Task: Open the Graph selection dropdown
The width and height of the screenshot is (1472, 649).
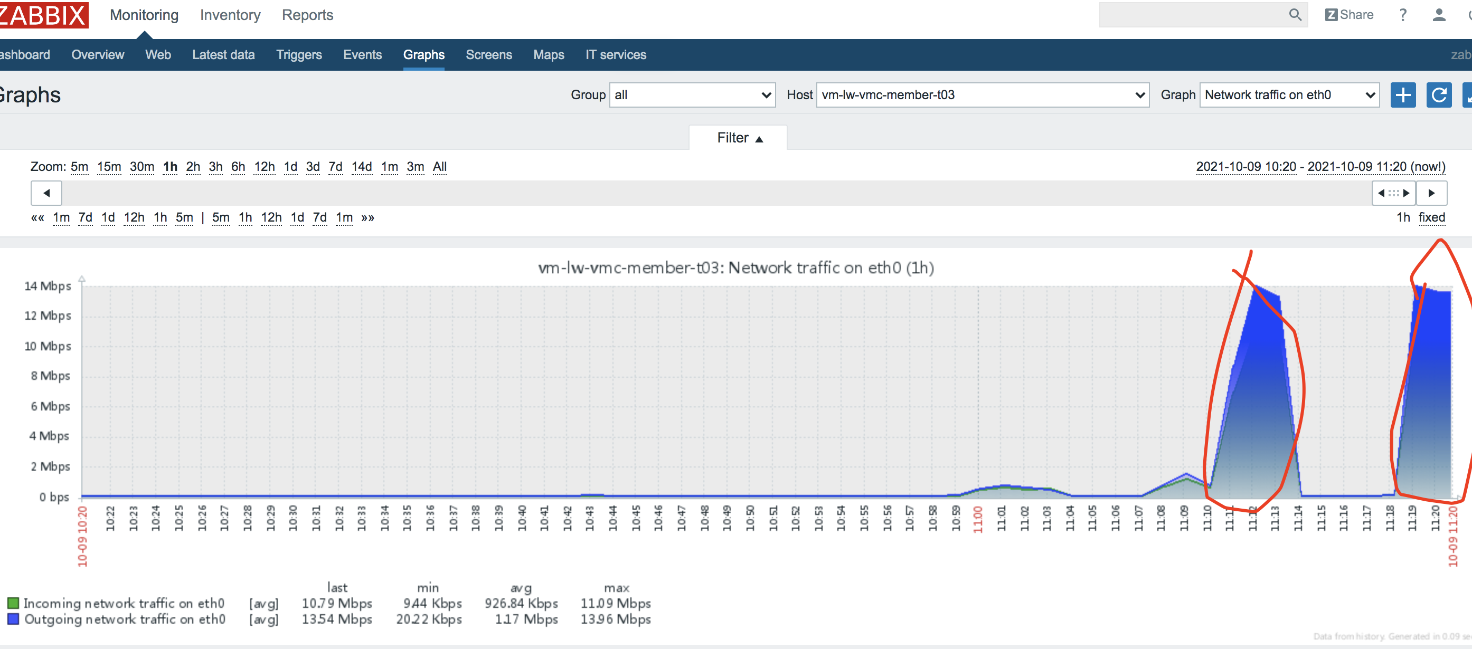Action: point(1289,95)
